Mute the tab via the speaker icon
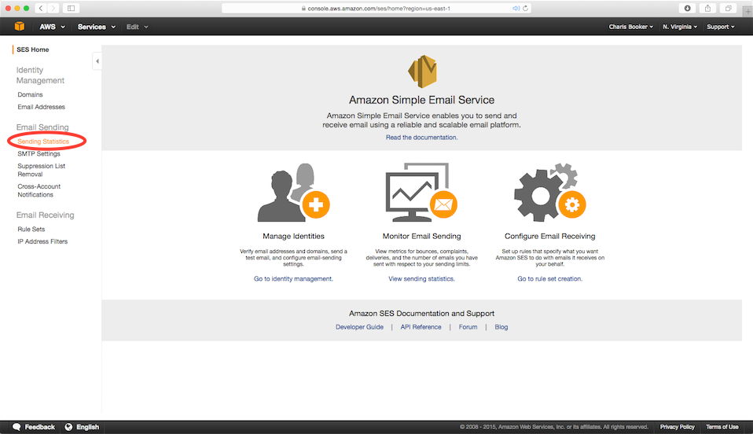The width and height of the screenshot is (753, 434). pyautogui.click(x=516, y=8)
